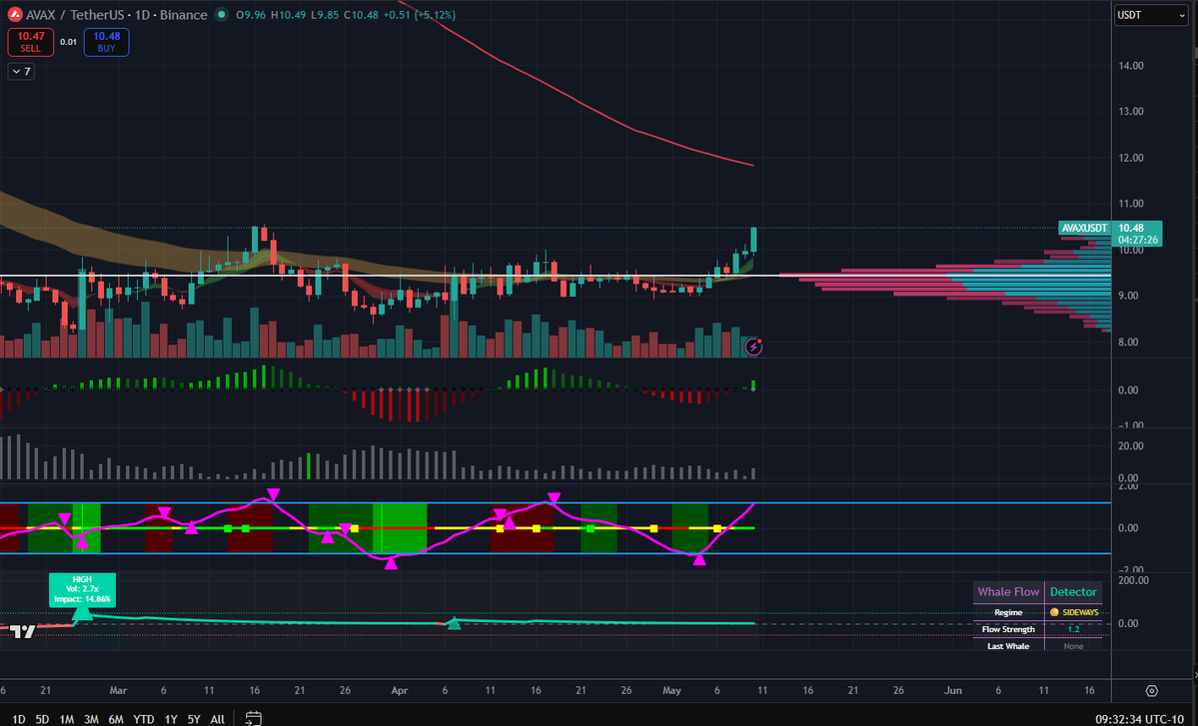Click the Detector table header
The height and width of the screenshot is (726, 1198).
click(1073, 591)
